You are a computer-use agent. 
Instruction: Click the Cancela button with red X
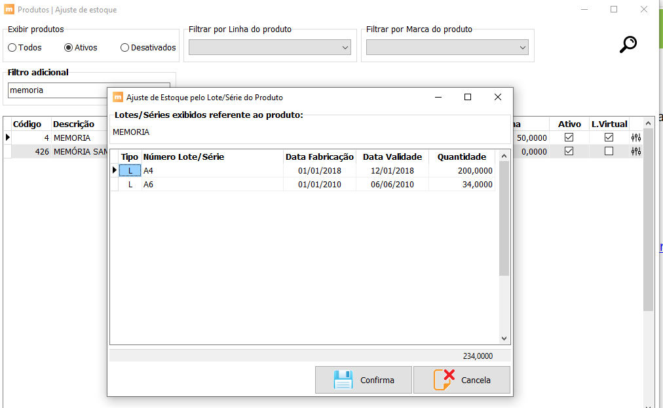[x=462, y=380]
